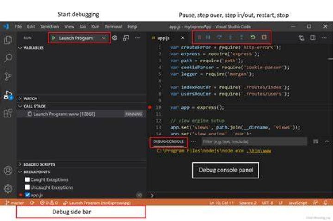Open the Extensions view
This screenshot has width=333, height=221.
(8, 113)
